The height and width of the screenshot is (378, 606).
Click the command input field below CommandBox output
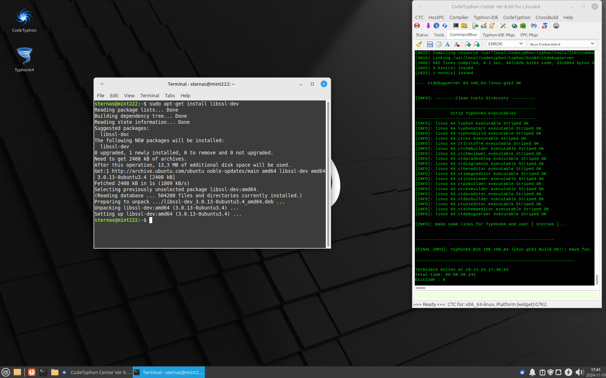507,295
